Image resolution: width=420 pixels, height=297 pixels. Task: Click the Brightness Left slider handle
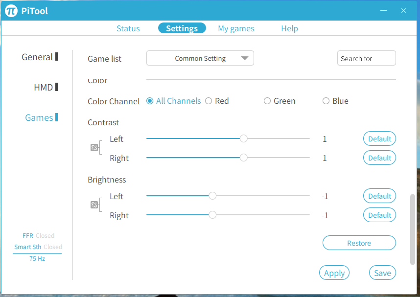coord(212,196)
